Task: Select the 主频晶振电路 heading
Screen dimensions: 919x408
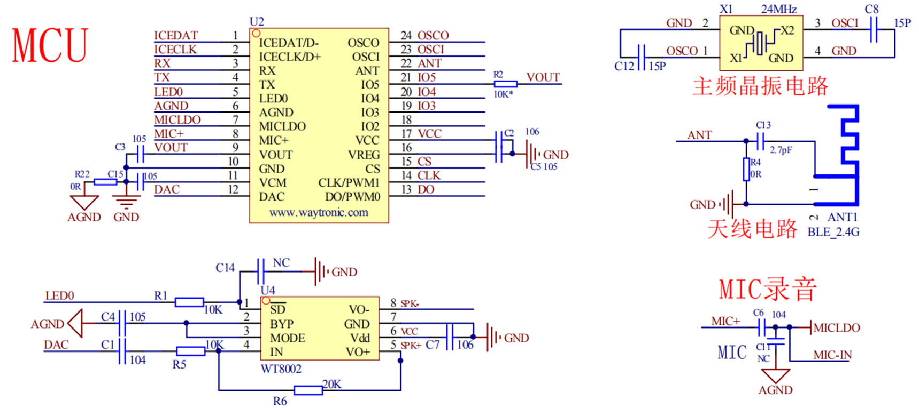Action: pos(760,86)
